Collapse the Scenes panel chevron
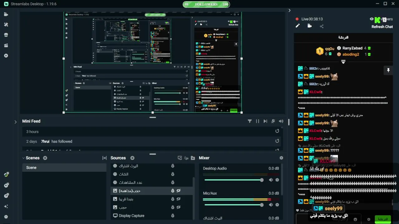 pyautogui.click(x=23, y=158)
